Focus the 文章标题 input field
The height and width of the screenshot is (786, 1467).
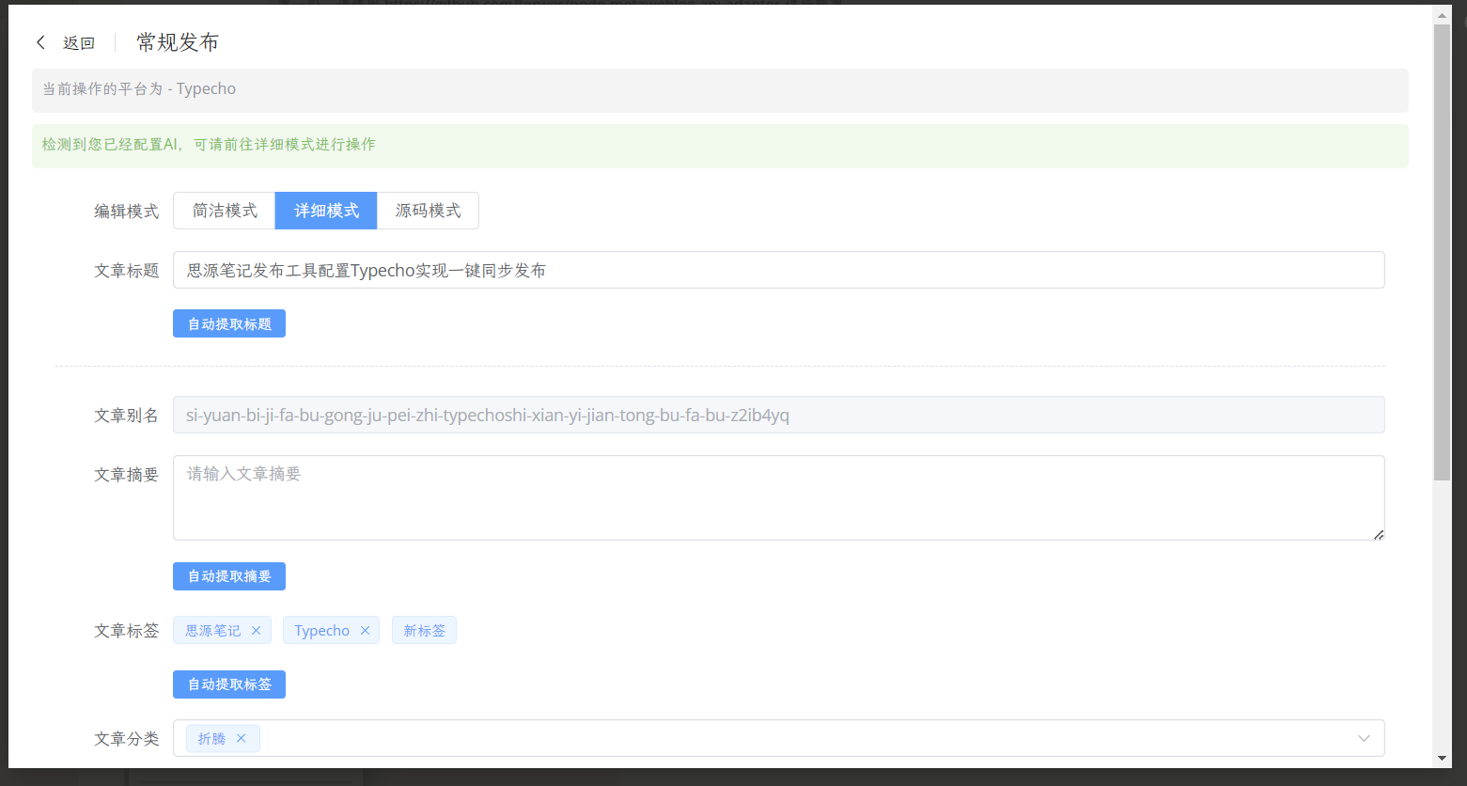778,270
